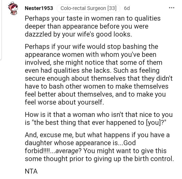Viewport: 182px width, 179px height.
Task: Click the line 'feel worse about yourself.'
Action: [x=64, y=102]
